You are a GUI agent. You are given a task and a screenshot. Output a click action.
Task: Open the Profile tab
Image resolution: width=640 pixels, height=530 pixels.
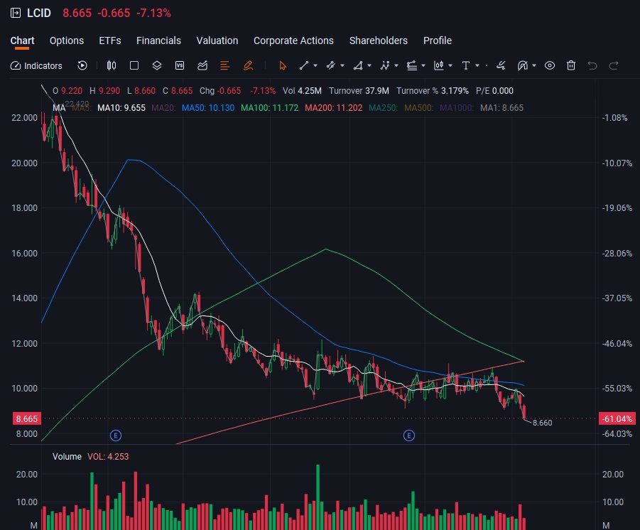pos(437,40)
